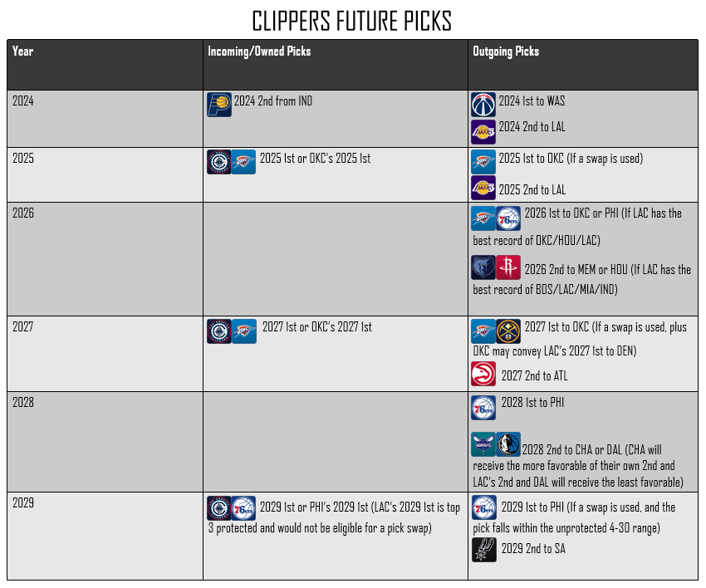706x588 pixels.
Task: Select the Outgoing Picks column header
Action: point(506,51)
